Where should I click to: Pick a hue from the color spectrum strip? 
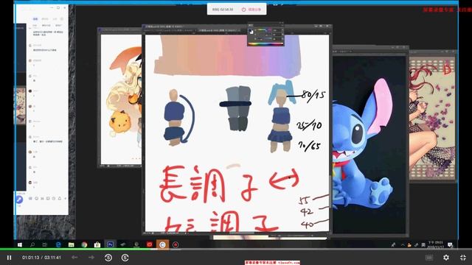tap(265, 44)
